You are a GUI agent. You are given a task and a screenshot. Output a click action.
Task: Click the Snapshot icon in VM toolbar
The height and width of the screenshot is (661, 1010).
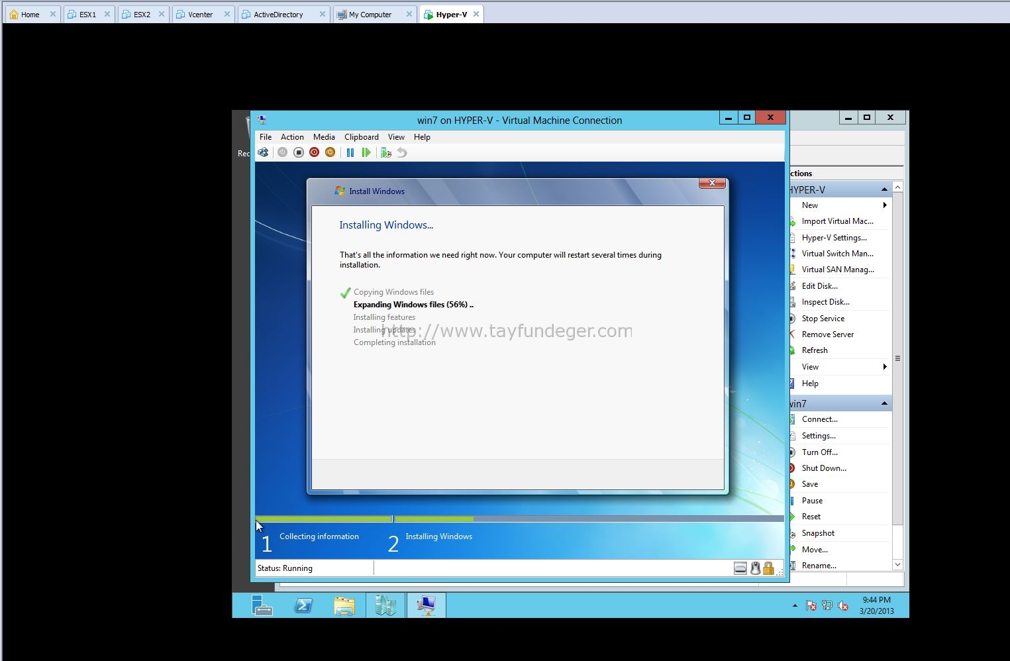coord(386,152)
